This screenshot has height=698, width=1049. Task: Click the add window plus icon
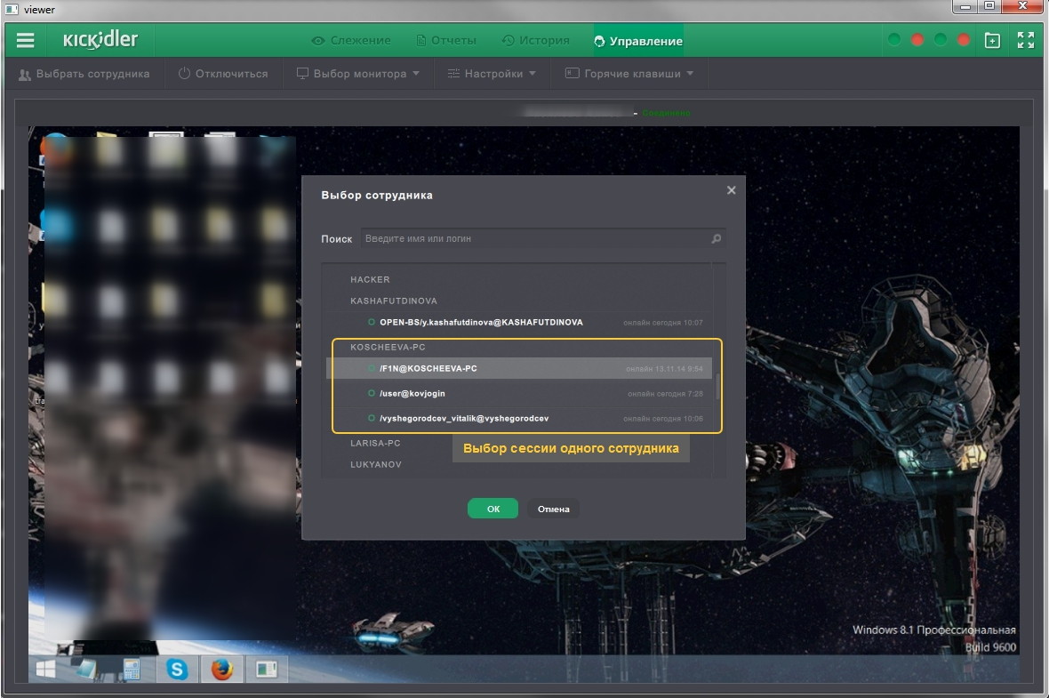click(x=993, y=40)
